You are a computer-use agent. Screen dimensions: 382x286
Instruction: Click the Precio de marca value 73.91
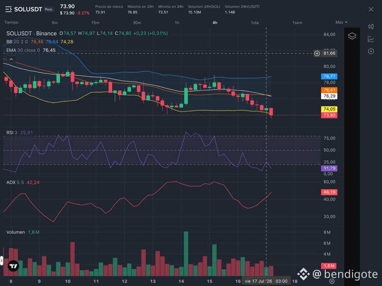[100, 12]
